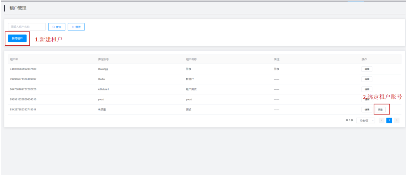Select tenant ID 934287582332715011
The height and width of the screenshot is (175, 406).
click(x=23, y=109)
